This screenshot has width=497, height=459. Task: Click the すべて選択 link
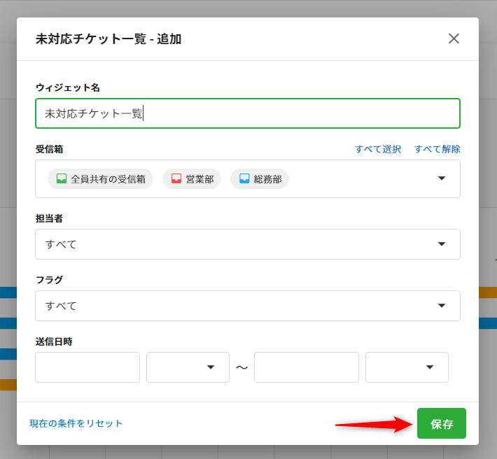click(x=378, y=149)
